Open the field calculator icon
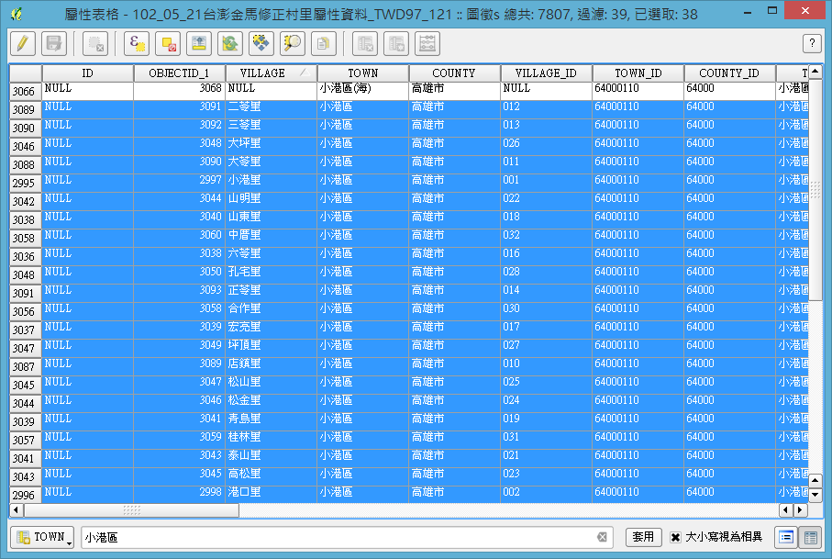832x559 pixels. coord(427,43)
